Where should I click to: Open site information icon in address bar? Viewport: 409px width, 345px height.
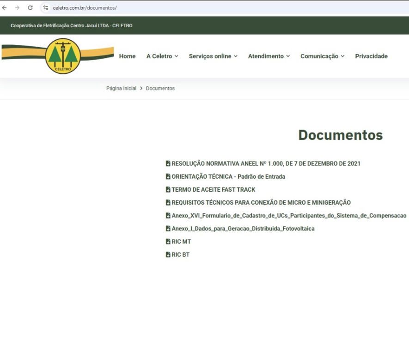pyautogui.click(x=46, y=8)
